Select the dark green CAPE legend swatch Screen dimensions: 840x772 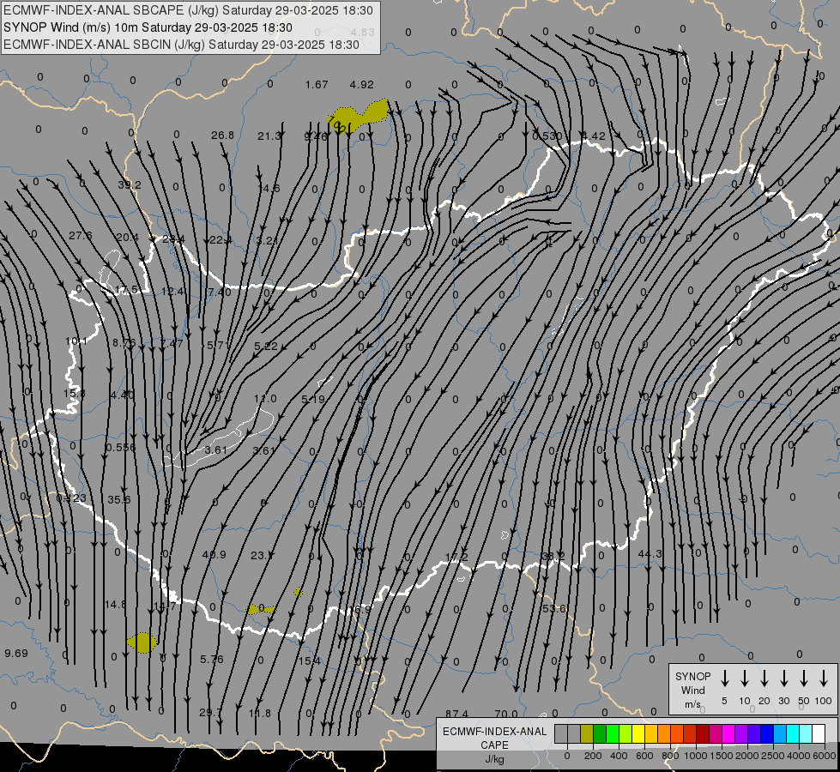(x=600, y=733)
